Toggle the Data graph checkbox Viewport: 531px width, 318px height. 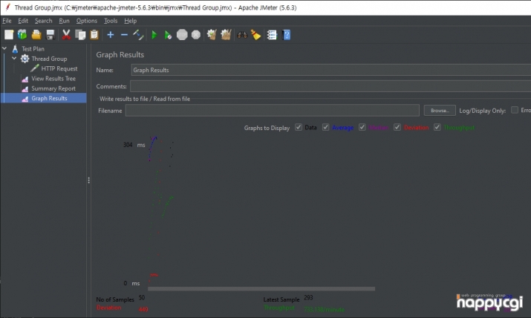299,127
